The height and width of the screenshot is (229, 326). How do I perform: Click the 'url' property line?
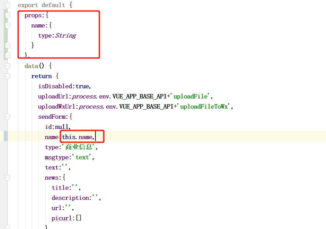[x=62, y=208]
